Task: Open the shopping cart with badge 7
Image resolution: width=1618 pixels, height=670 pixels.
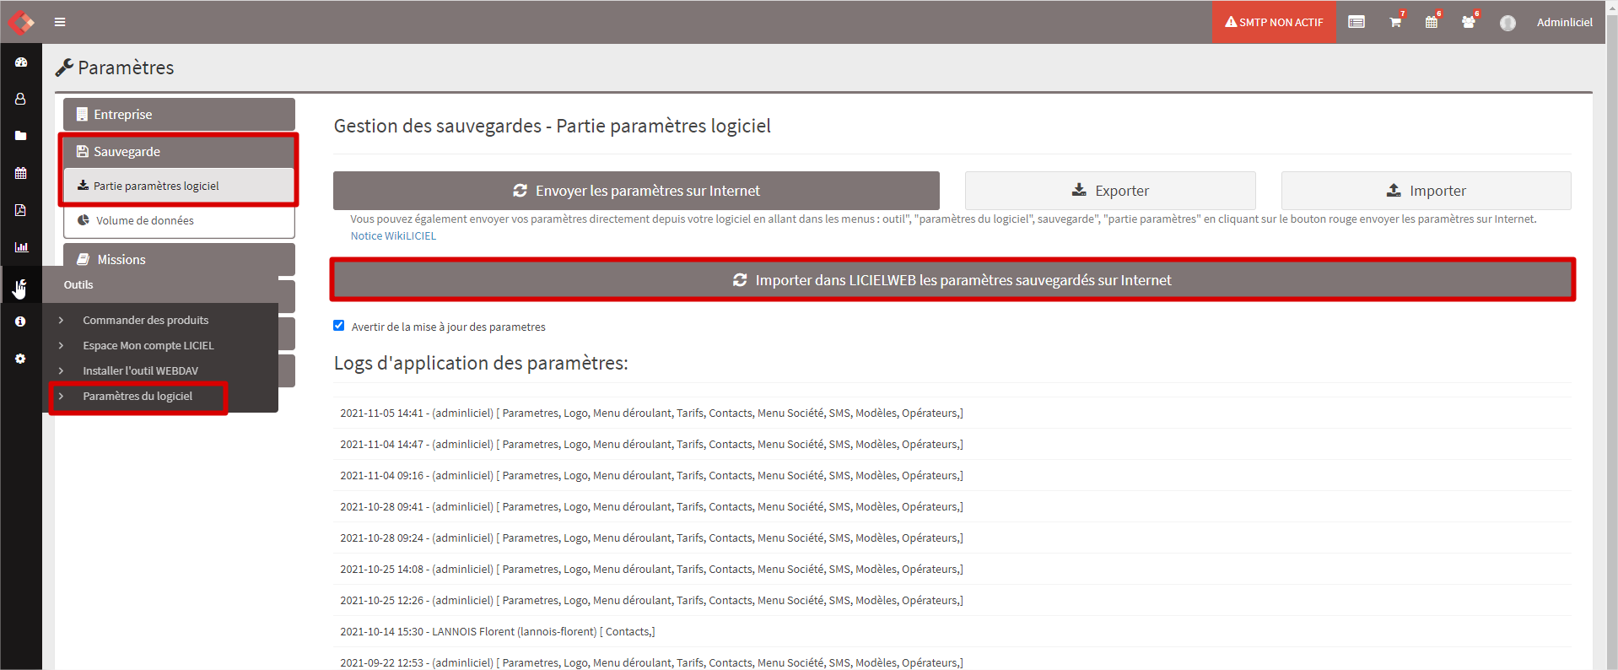Action: 1396,21
